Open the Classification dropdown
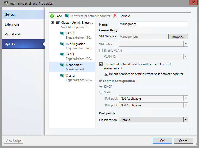 coord(185,120)
